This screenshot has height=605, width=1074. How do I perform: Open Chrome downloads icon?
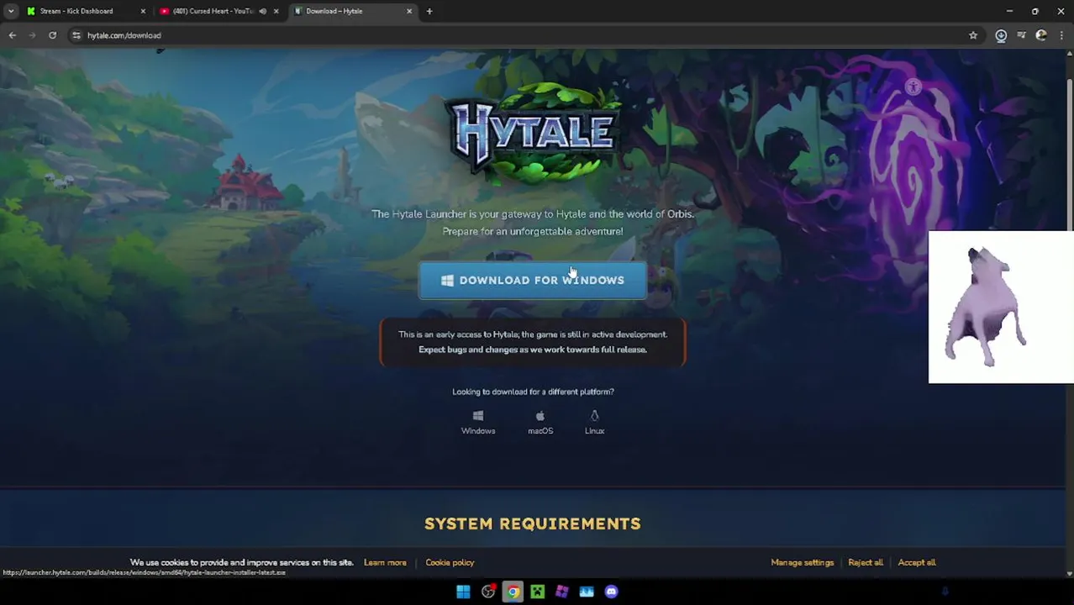pos(1001,35)
